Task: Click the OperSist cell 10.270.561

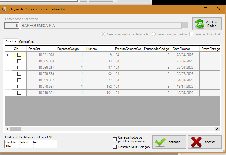Action: [41, 87]
